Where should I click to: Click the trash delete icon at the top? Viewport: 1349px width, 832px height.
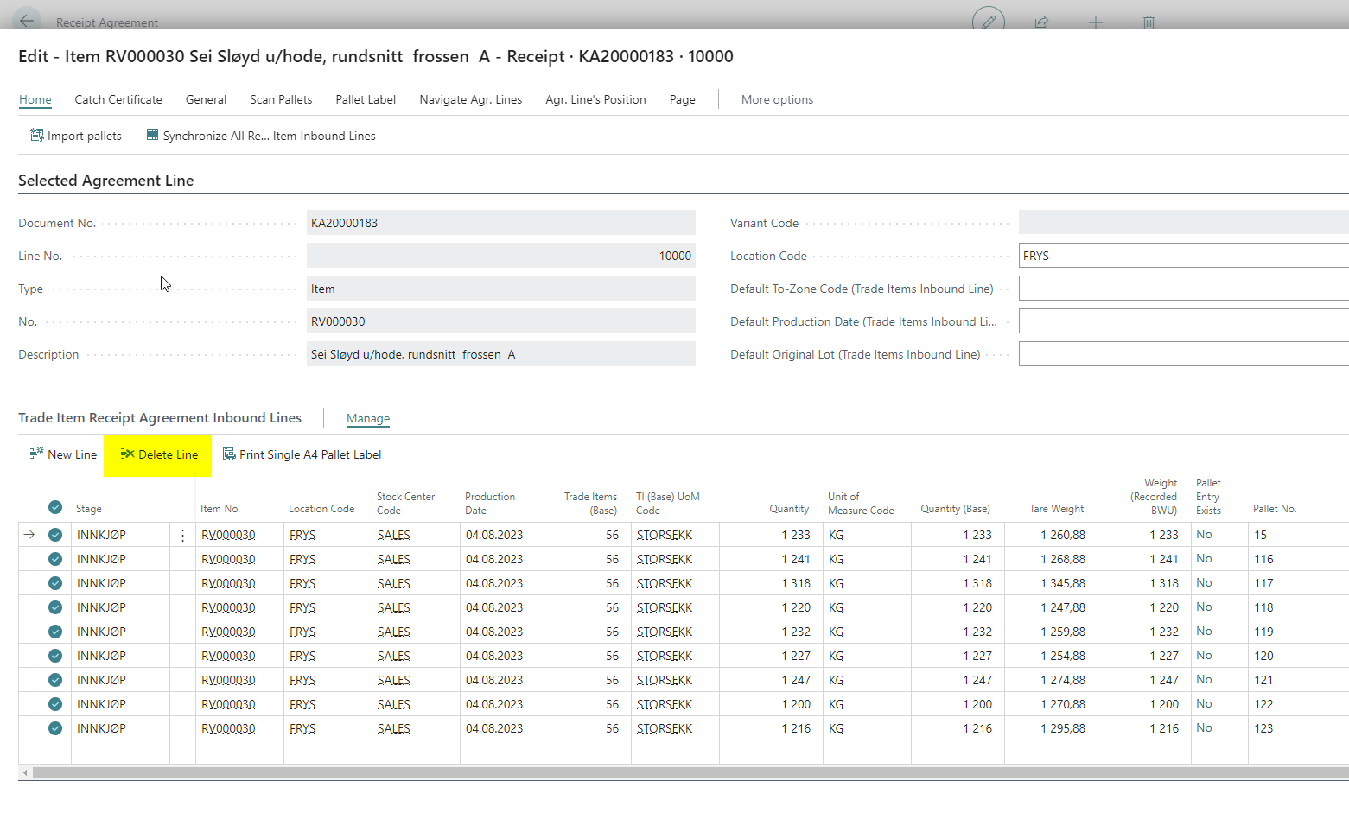point(1149,22)
